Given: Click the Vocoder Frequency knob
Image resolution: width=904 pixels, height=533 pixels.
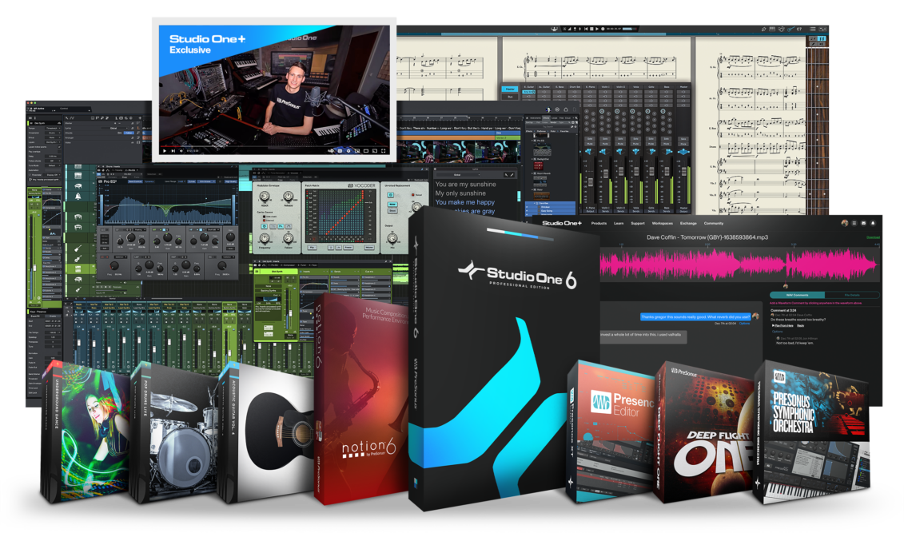Looking at the screenshot, I should [x=265, y=238].
